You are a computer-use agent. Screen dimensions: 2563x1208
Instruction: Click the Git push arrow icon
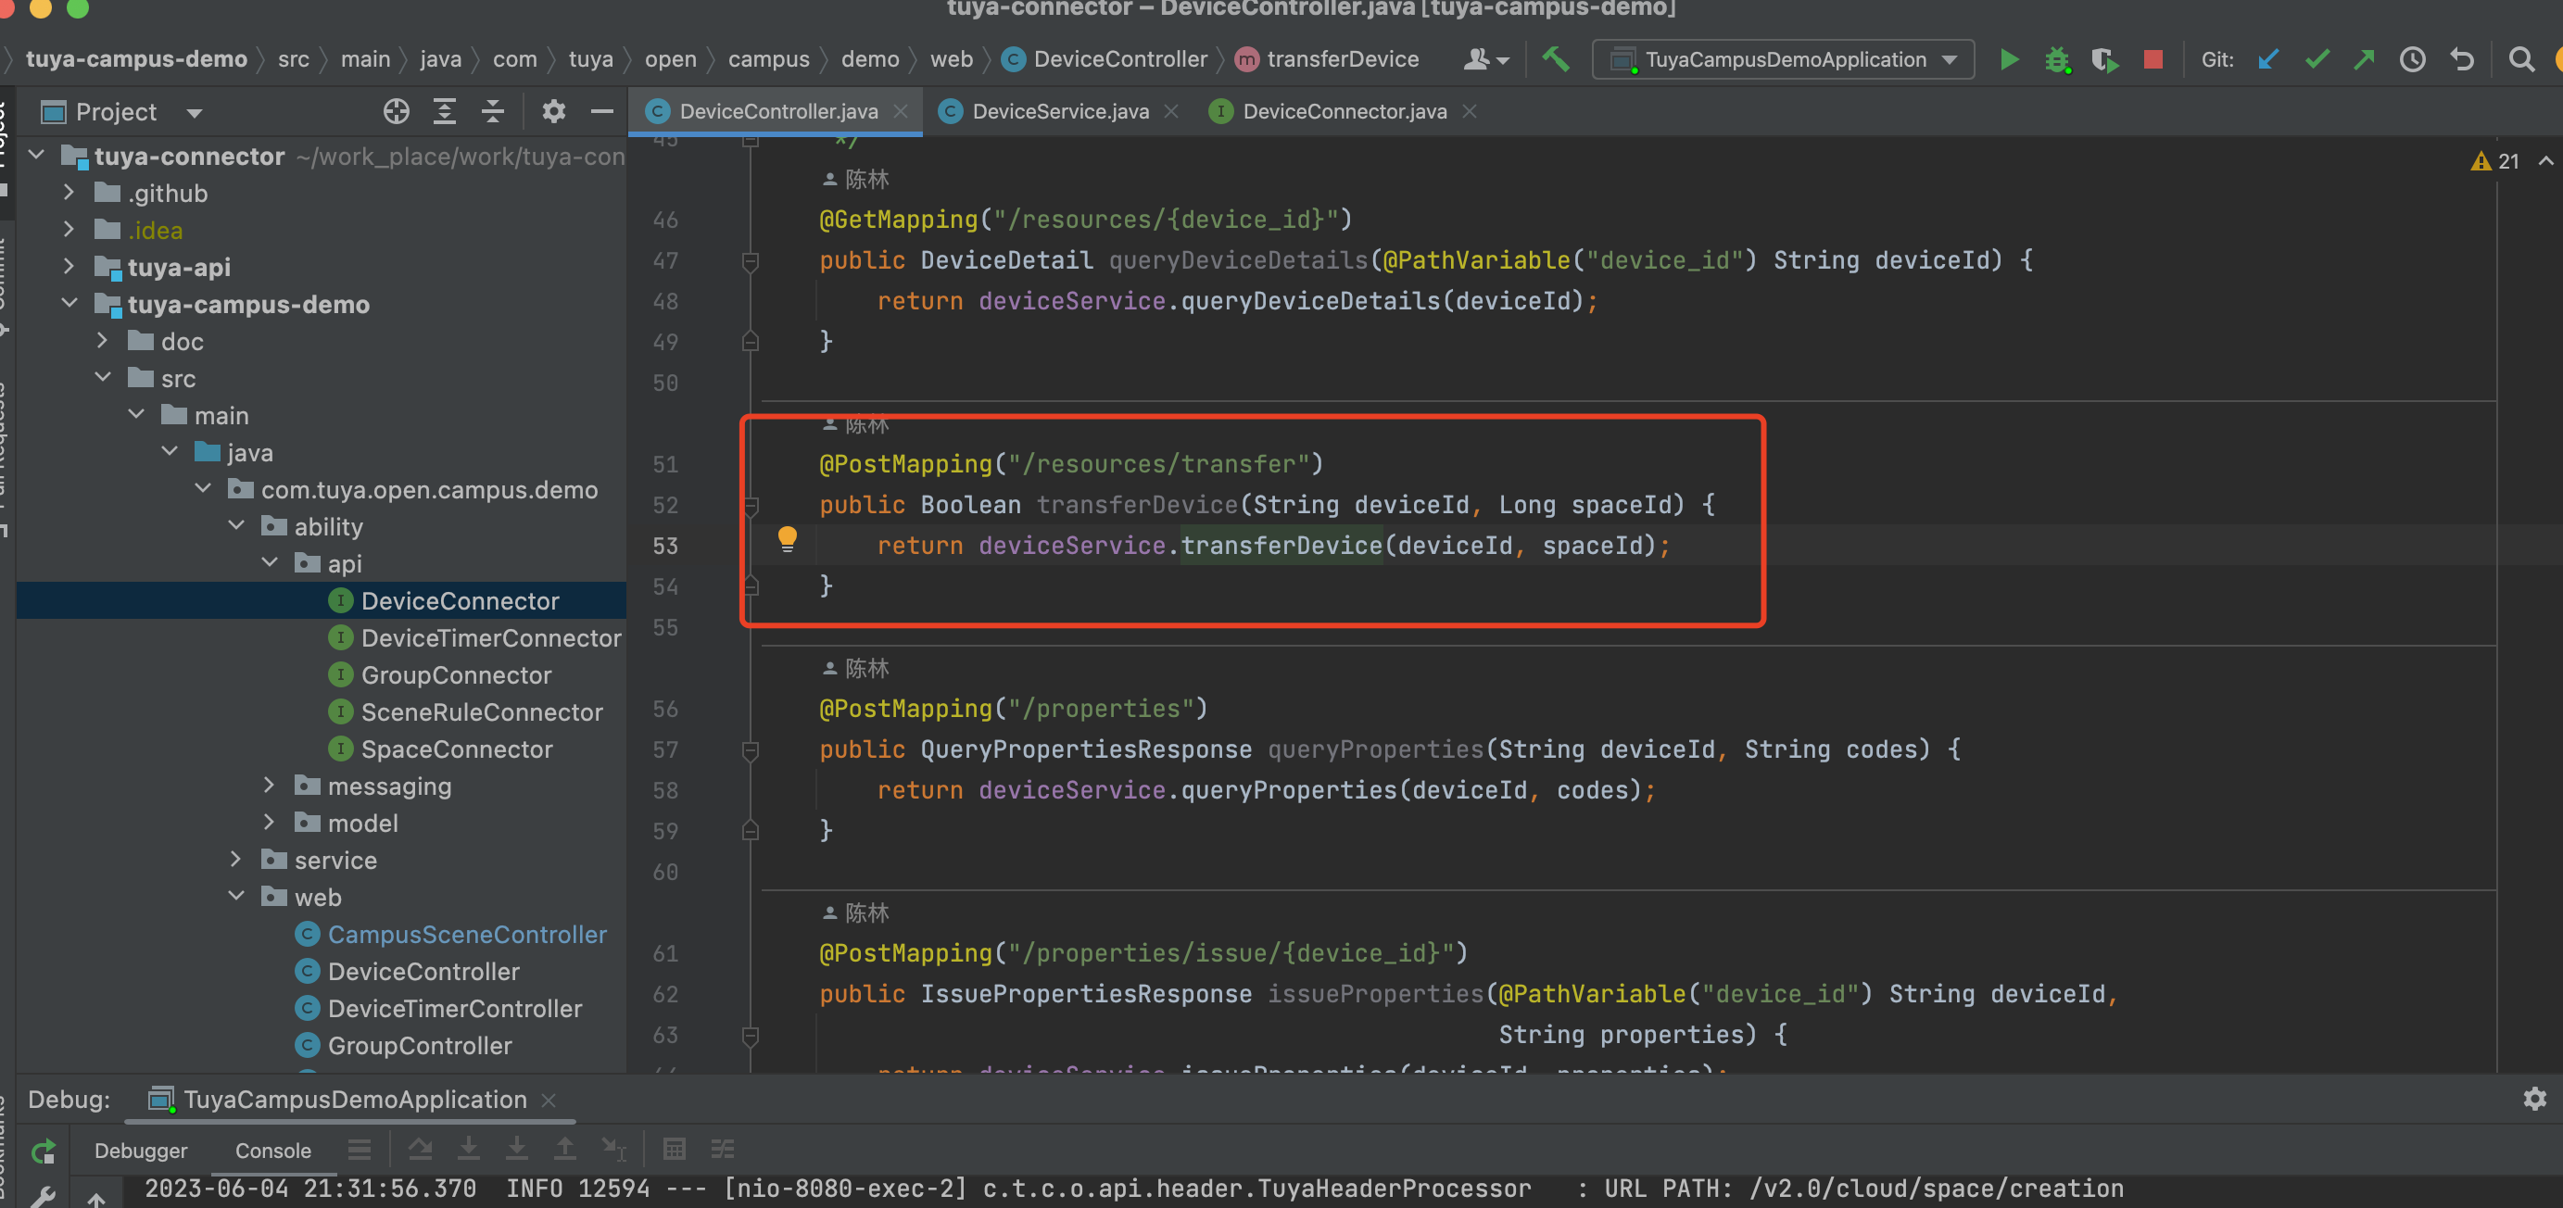tap(2365, 59)
